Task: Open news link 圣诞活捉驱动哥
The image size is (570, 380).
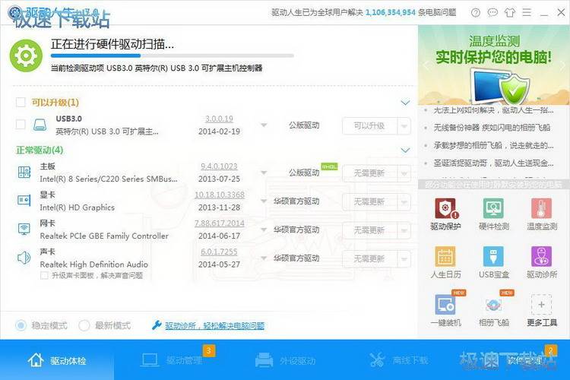Action: click(x=493, y=163)
